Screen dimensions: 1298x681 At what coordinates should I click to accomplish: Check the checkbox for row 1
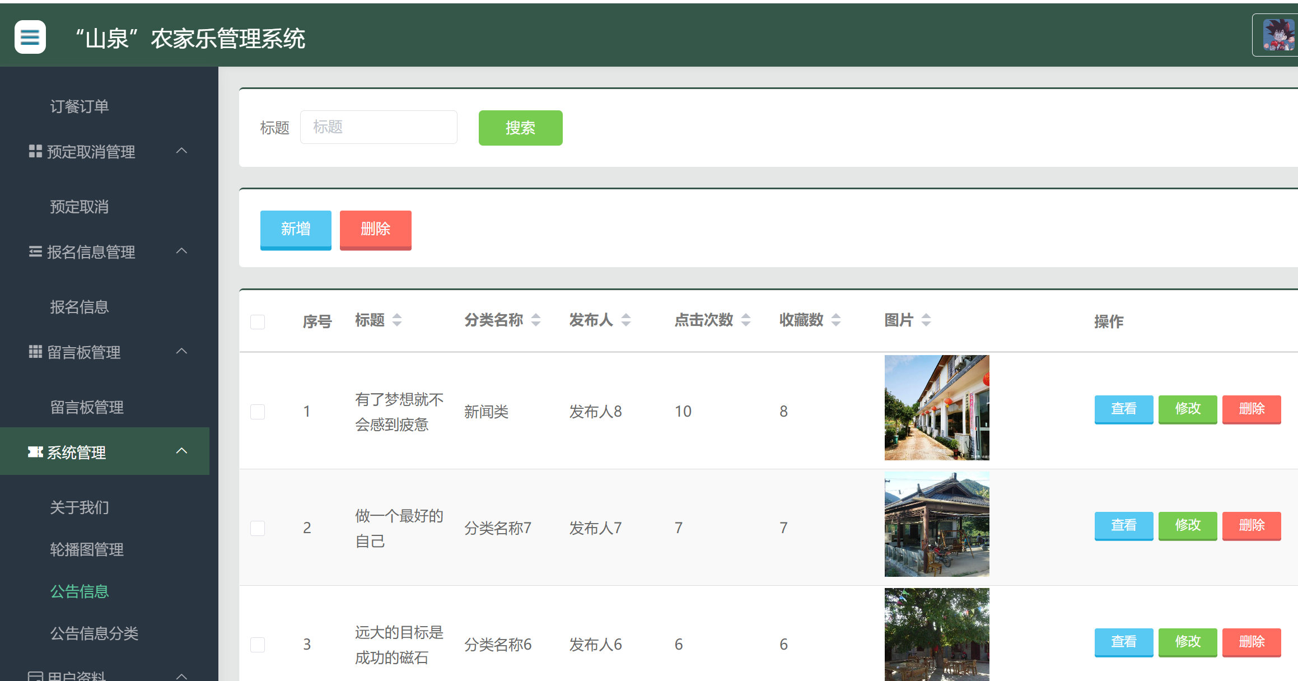(258, 411)
